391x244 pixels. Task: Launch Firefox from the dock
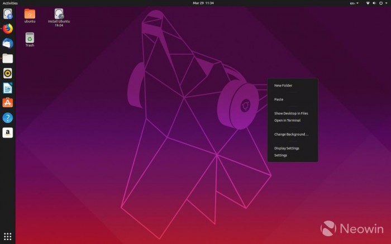point(7,28)
